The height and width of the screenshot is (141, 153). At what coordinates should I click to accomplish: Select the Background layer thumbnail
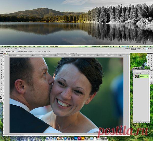point(137,76)
